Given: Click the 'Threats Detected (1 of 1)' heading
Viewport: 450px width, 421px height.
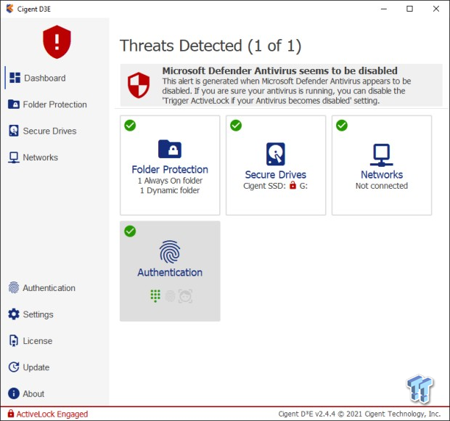Looking at the screenshot, I should (210, 46).
